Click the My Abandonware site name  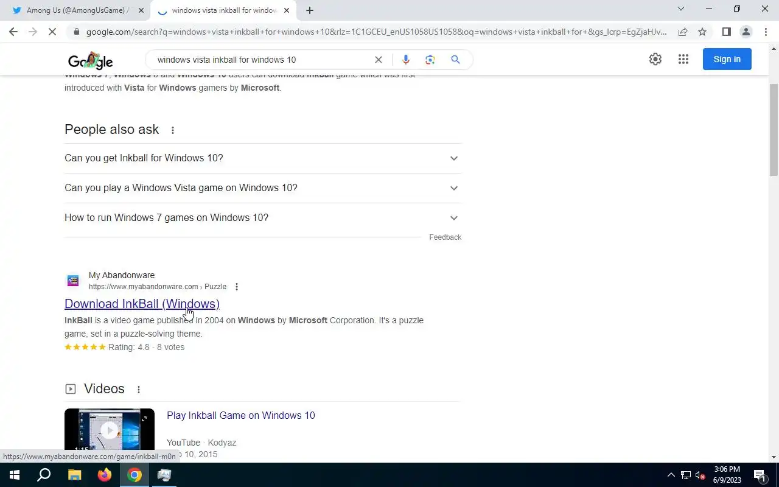pyautogui.click(x=122, y=275)
